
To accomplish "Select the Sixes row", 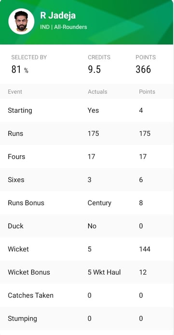I will click(86, 180).
